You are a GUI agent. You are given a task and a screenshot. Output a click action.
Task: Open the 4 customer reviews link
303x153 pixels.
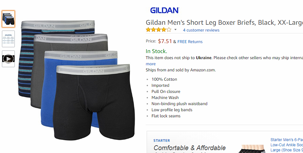tap(201, 30)
